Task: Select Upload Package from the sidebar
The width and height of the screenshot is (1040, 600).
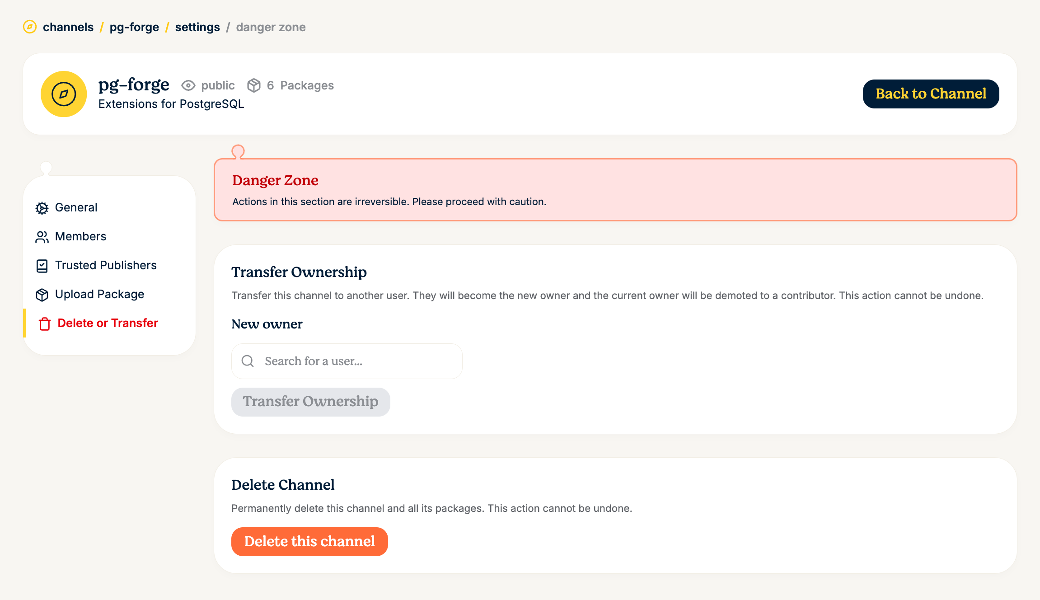Action: click(x=100, y=294)
